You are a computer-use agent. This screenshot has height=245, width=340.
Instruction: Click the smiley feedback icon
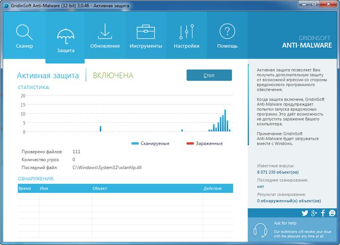[x=332, y=213]
